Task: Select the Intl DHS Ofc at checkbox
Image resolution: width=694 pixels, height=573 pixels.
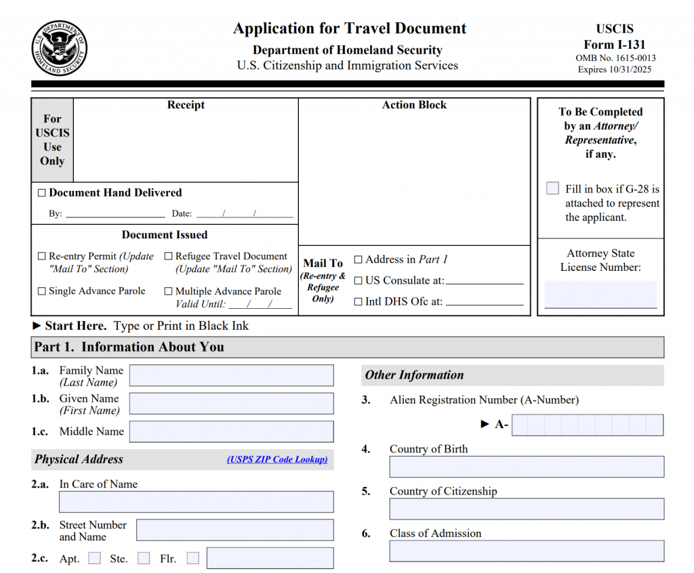Action: click(358, 302)
